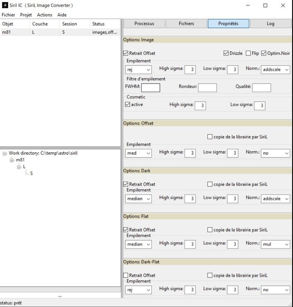The image size is (293, 307).
Task: Close the Siril IC window
Action: 283,5
